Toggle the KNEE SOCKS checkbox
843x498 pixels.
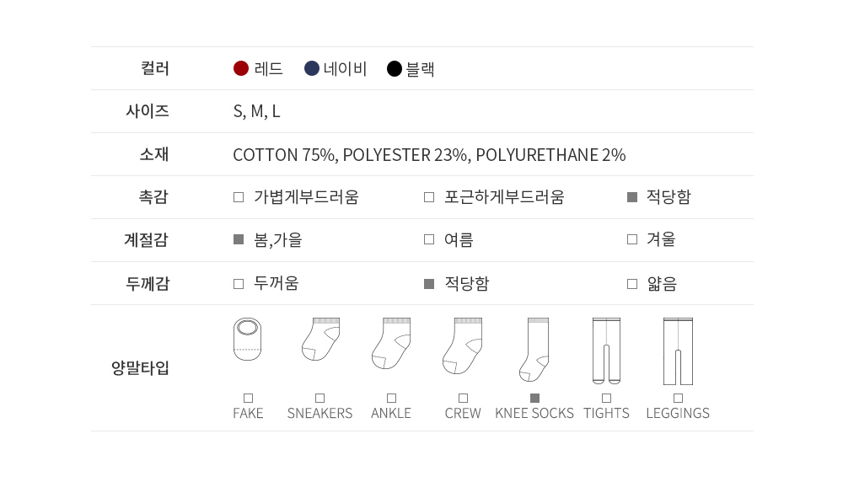534,398
